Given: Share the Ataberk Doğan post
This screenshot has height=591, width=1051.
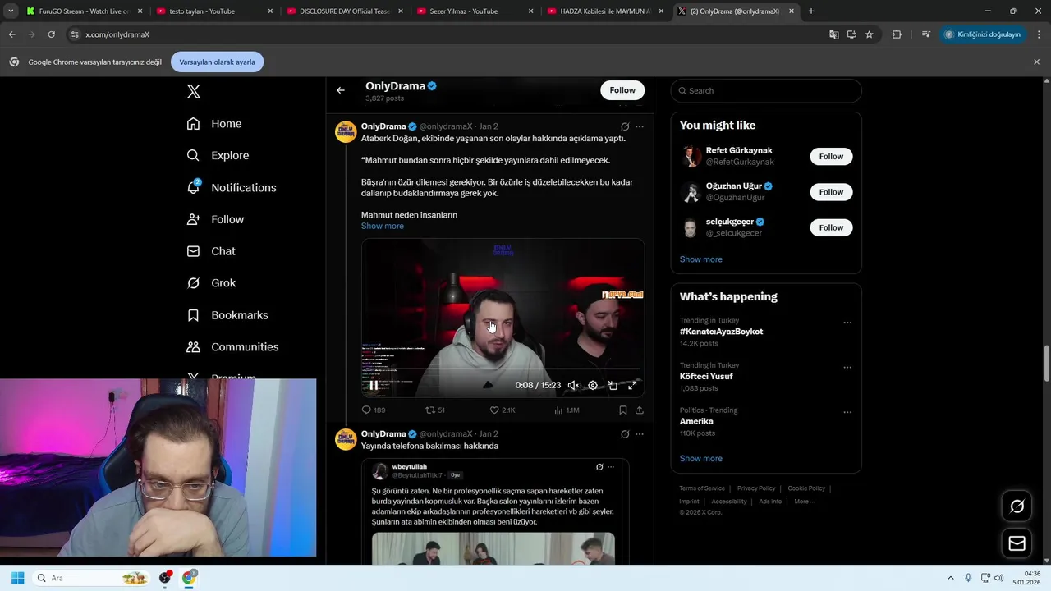Looking at the screenshot, I should [x=640, y=410].
